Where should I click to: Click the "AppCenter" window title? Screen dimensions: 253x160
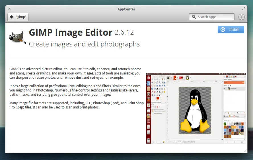tap(126, 9)
